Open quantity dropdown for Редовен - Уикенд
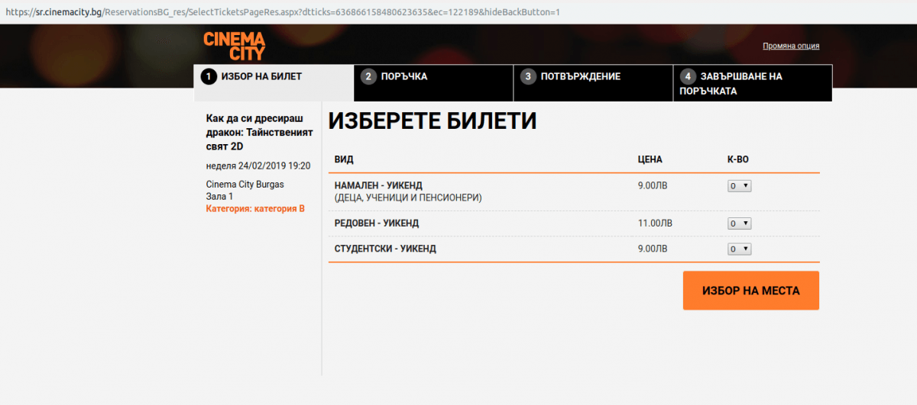 740,223
